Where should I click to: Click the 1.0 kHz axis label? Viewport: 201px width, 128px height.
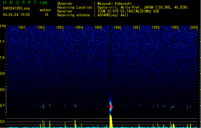(3, 58)
